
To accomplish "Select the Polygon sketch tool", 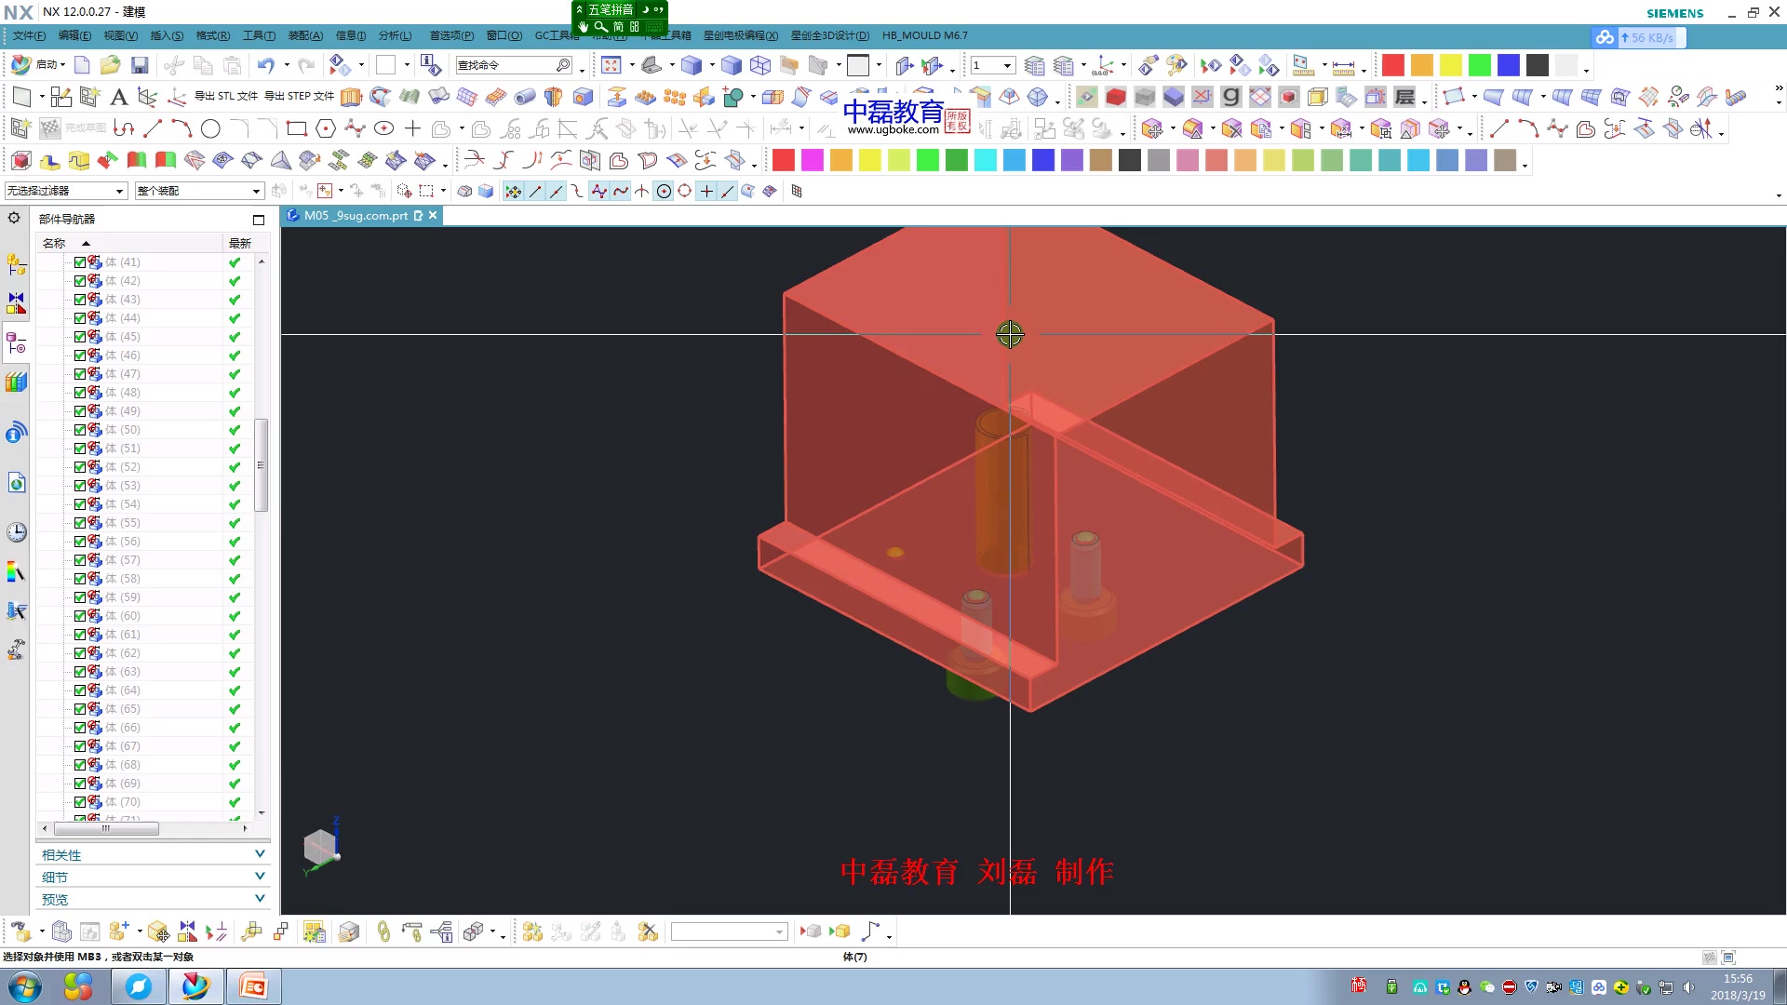I will point(326,128).
